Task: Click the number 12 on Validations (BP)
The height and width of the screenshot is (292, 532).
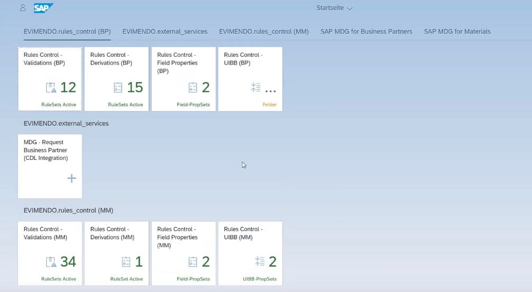Action: pyautogui.click(x=68, y=87)
